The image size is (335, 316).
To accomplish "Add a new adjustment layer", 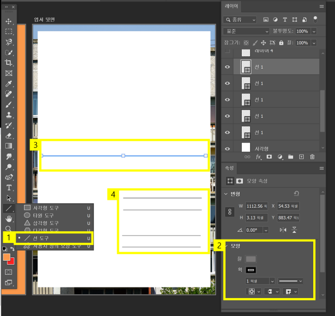I will [x=280, y=157].
